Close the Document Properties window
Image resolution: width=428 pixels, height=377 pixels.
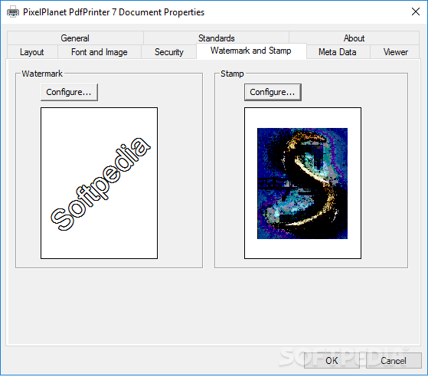point(416,11)
